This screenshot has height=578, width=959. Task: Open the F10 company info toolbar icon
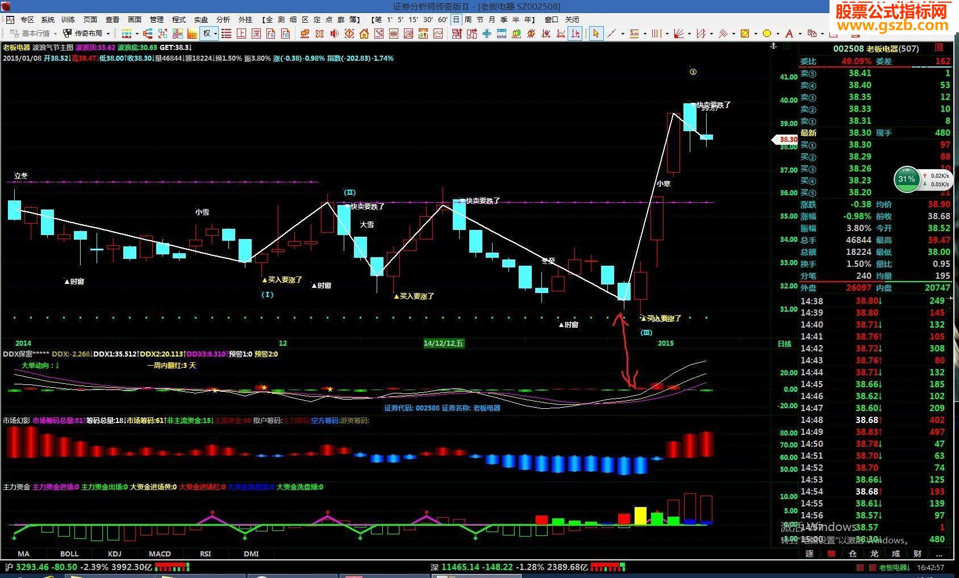coord(285,33)
